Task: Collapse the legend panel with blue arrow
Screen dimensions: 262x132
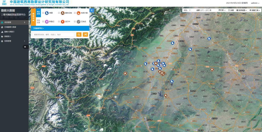Action: pyautogui.click(x=92, y=10)
